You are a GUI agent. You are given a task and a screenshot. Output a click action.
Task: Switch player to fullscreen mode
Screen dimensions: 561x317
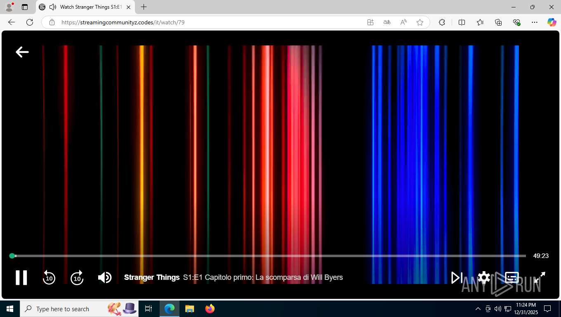540,277
